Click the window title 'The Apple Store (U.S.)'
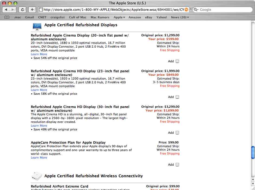The image size is (255, 190). [x=127, y=3]
